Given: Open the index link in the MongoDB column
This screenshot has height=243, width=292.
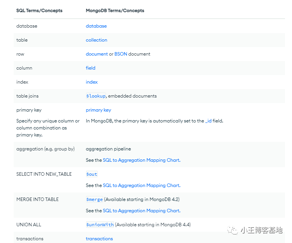Looking at the screenshot, I should [91, 82].
